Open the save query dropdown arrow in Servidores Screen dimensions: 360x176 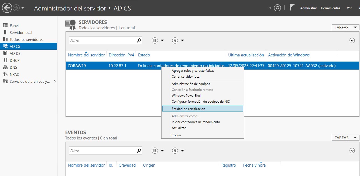tap(183, 41)
